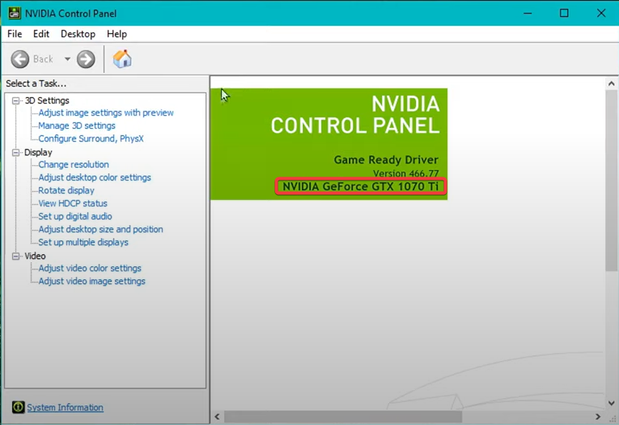Select Manage 3D settings
This screenshot has height=425, width=619.
(x=77, y=125)
